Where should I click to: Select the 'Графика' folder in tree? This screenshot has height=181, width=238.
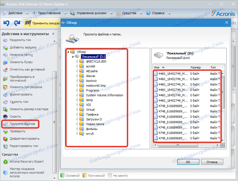tap(92, 115)
